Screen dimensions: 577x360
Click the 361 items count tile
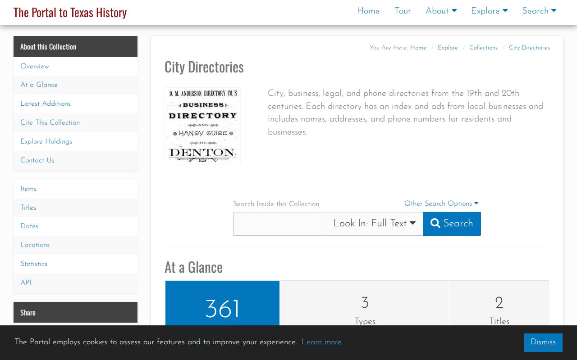coord(222,303)
